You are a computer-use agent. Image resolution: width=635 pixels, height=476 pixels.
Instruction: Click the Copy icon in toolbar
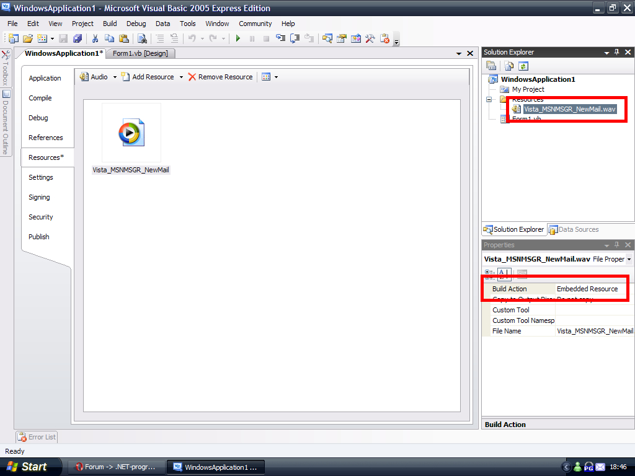coord(109,38)
